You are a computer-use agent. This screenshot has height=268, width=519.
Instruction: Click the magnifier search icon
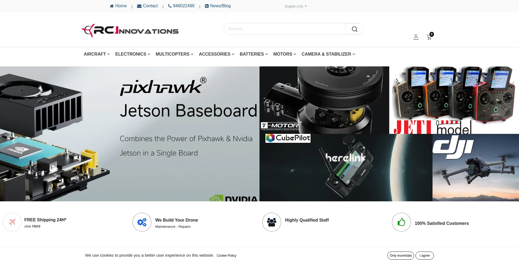point(354,29)
